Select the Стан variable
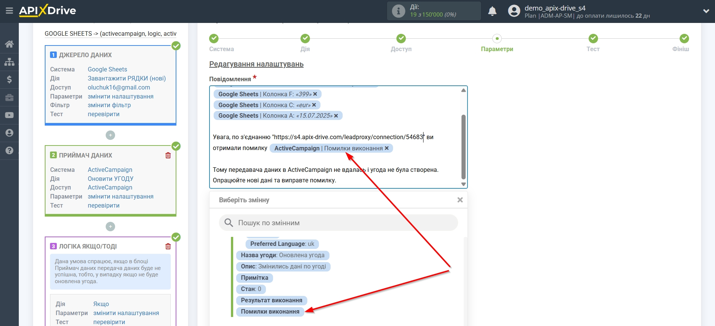 (x=251, y=289)
